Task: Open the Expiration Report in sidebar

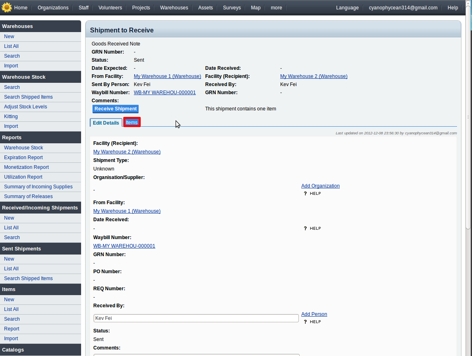Action: 24,158
